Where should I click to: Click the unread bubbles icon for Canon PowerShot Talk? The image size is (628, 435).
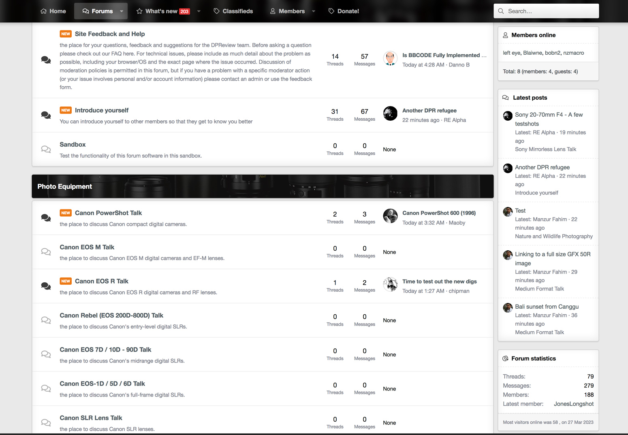[46, 218]
